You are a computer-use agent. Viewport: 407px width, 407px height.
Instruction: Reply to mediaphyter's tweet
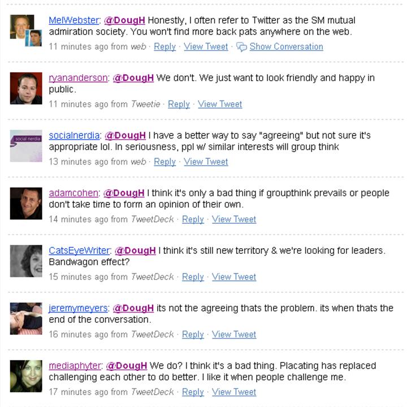[193, 392]
